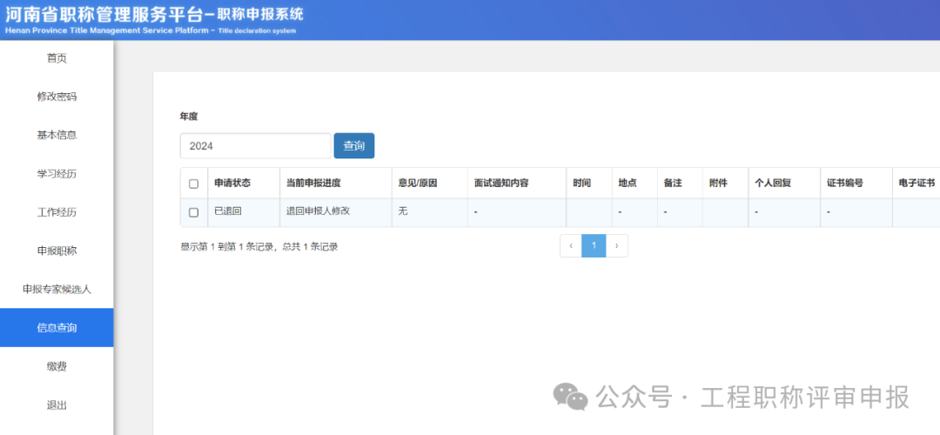
Task: Click page 1 in pagination
Action: 594,245
